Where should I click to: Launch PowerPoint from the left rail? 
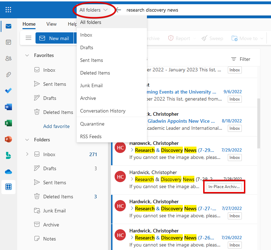pos(8,139)
